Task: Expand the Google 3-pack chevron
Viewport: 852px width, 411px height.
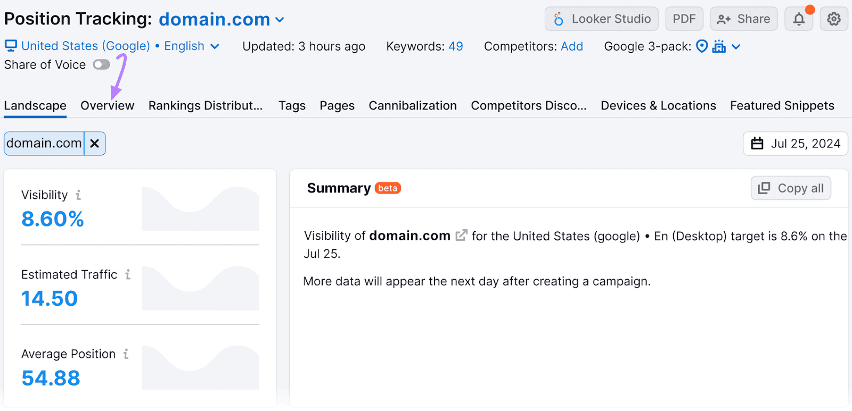Action: pos(736,47)
